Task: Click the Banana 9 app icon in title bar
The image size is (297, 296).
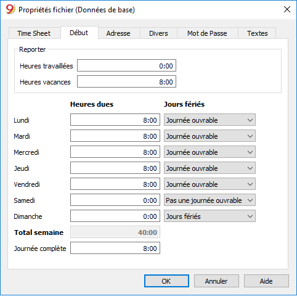Action: [10, 9]
